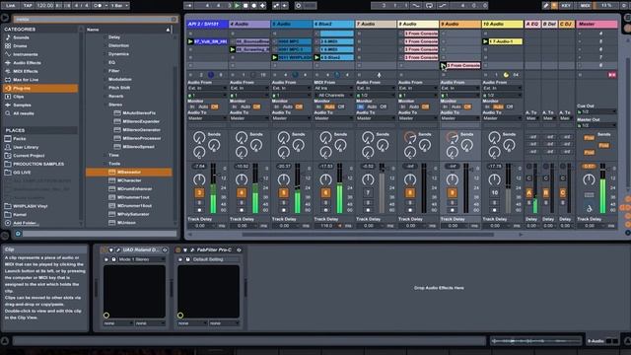Toggle the metronome button
The width and height of the screenshot is (631, 355).
point(97,6)
